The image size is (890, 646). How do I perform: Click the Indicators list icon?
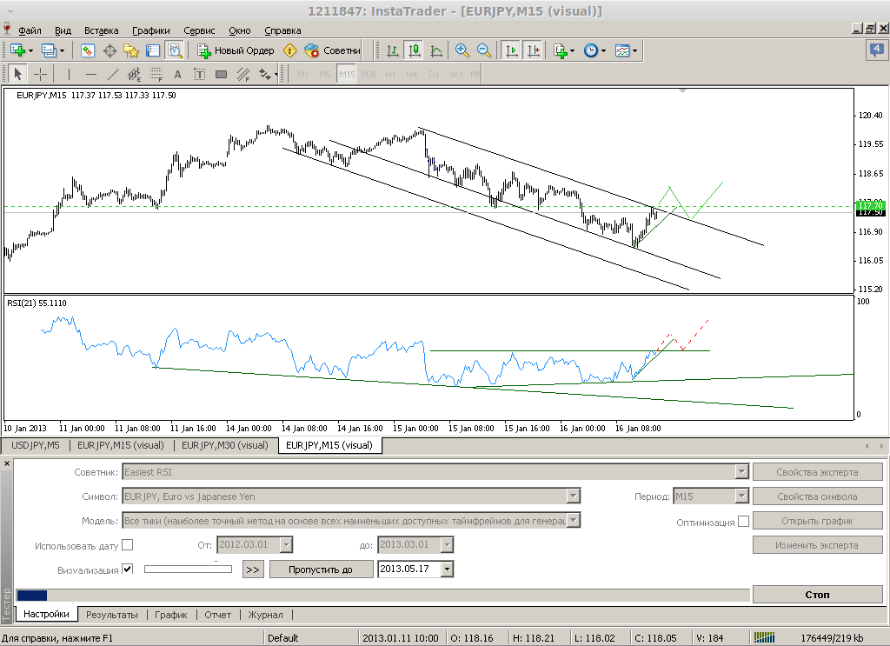point(561,50)
